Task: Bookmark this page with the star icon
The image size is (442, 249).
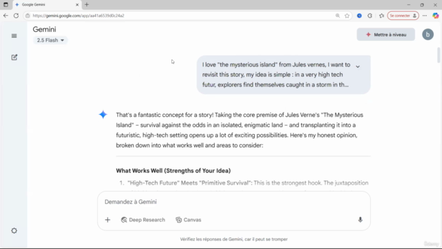Action: pyautogui.click(x=347, y=16)
